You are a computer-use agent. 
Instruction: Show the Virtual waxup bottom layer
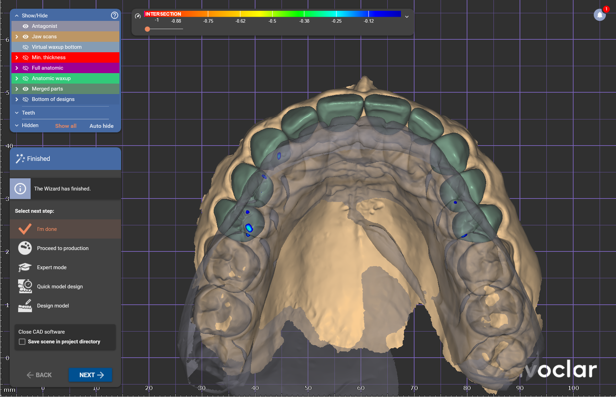pyautogui.click(x=25, y=47)
